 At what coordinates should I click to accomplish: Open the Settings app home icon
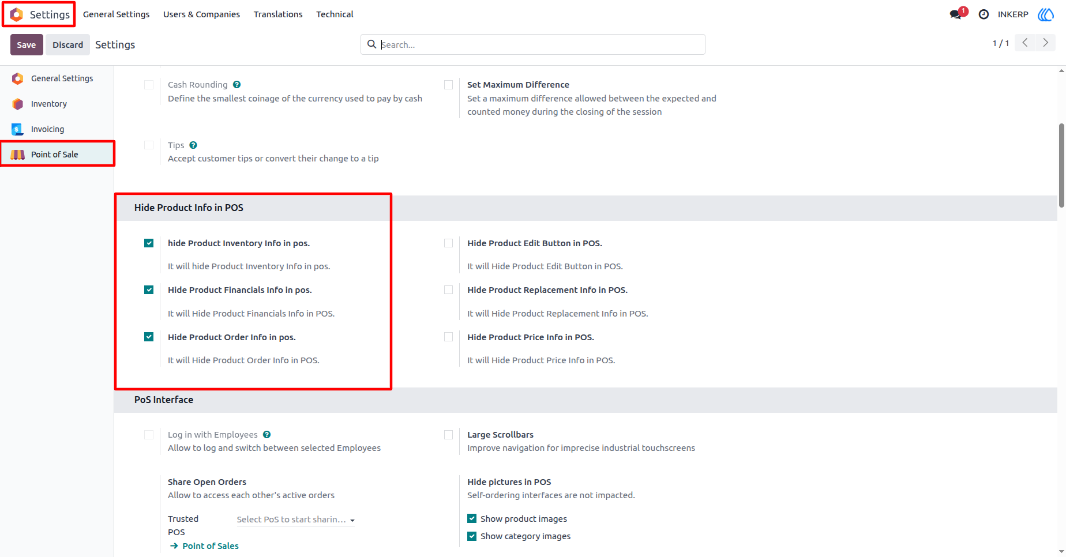point(17,14)
